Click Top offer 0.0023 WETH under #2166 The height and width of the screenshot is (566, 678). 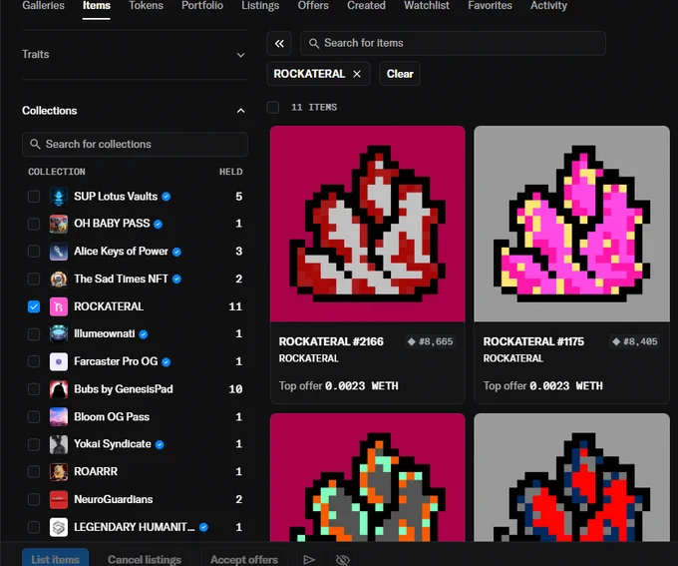coord(339,386)
